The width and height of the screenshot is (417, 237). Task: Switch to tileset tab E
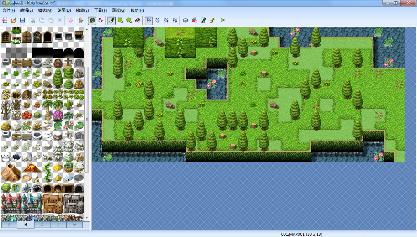pos(75,225)
